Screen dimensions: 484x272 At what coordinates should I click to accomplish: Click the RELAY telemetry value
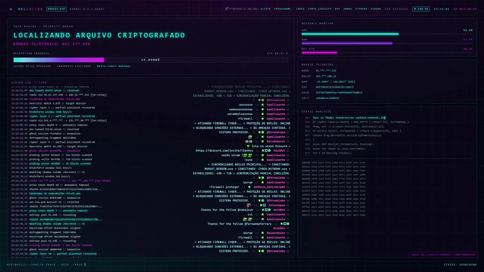pos(326,76)
